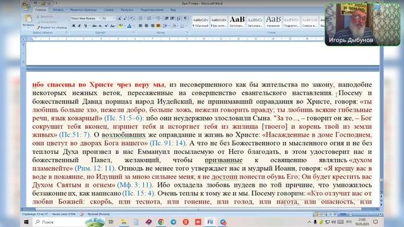Switch to the Ссылки ribbon tab
Screen dimensions: 404x227
coord(109,10)
